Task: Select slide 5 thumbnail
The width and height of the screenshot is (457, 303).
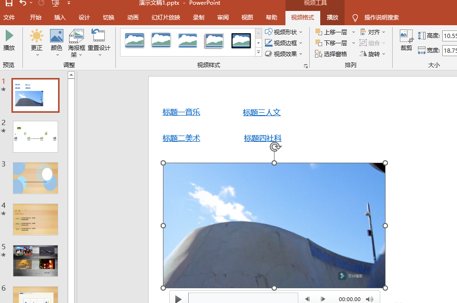Action: pyautogui.click(x=36, y=261)
